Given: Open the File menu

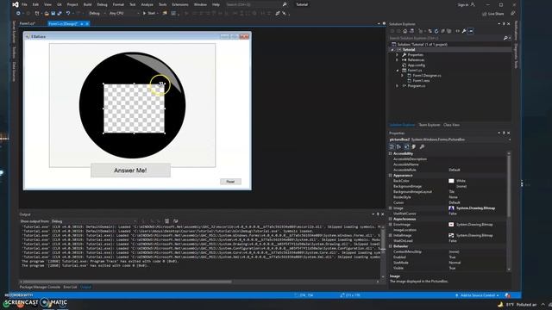Looking at the screenshot, I should [x=24, y=4].
